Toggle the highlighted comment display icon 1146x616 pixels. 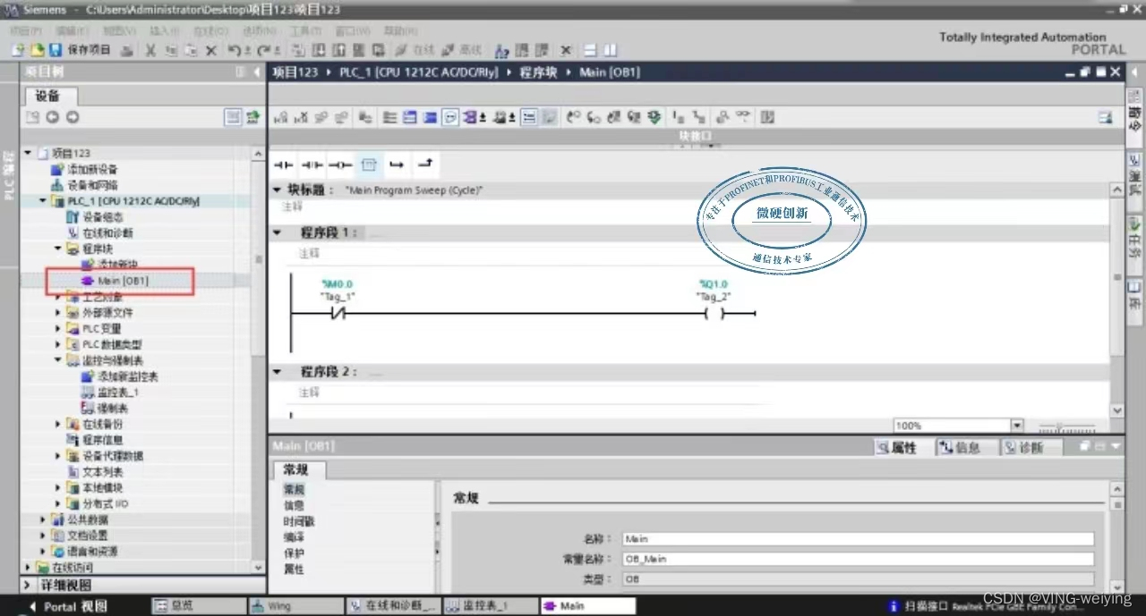tap(450, 117)
